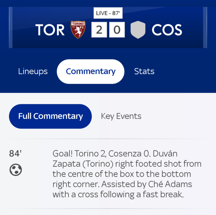Switch to the Stats tab
The width and height of the screenshot is (216, 215).
(x=144, y=71)
